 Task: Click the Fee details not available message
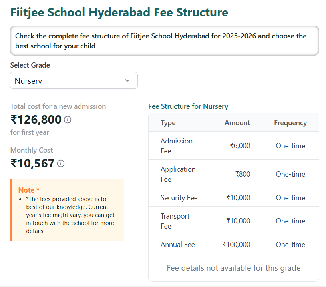point(233,268)
